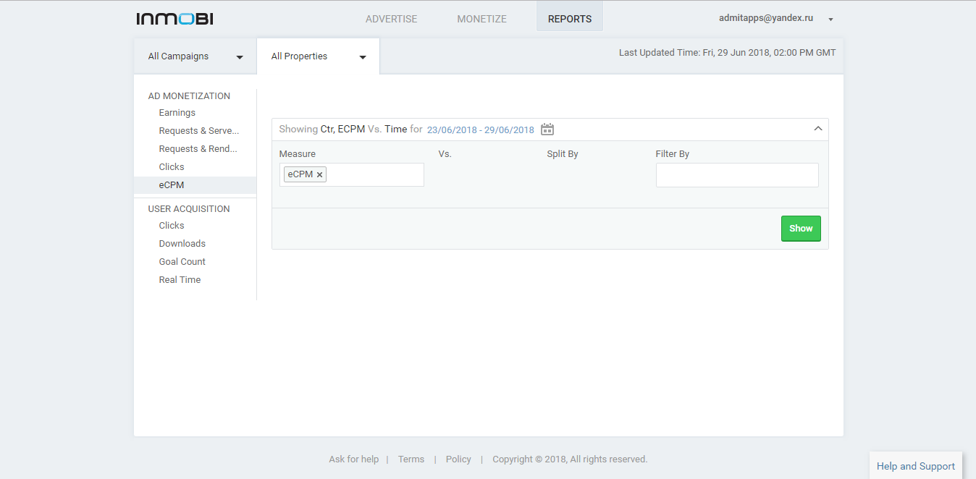Expand the account email dropdown arrow

coord(831,20)
